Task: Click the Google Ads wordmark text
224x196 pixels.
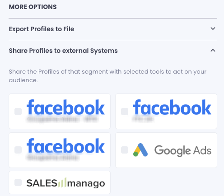Action: coord(183,150)
